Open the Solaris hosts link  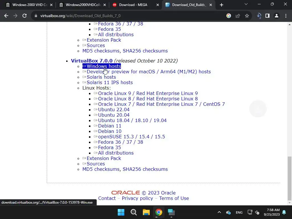(99, 77)
